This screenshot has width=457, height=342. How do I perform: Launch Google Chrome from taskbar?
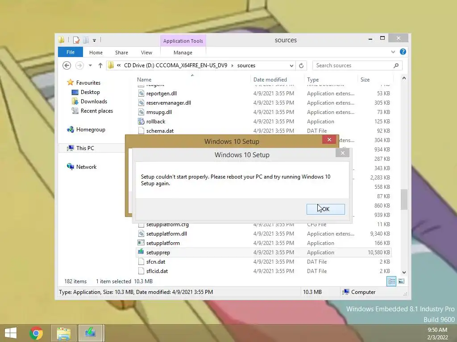[x=36, y=333]
